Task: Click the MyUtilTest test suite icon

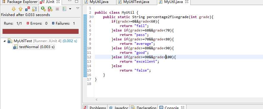Action: 10,41
